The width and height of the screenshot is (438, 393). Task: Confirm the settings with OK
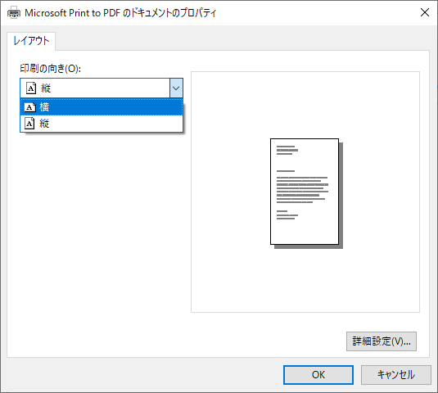coord(318,375)
